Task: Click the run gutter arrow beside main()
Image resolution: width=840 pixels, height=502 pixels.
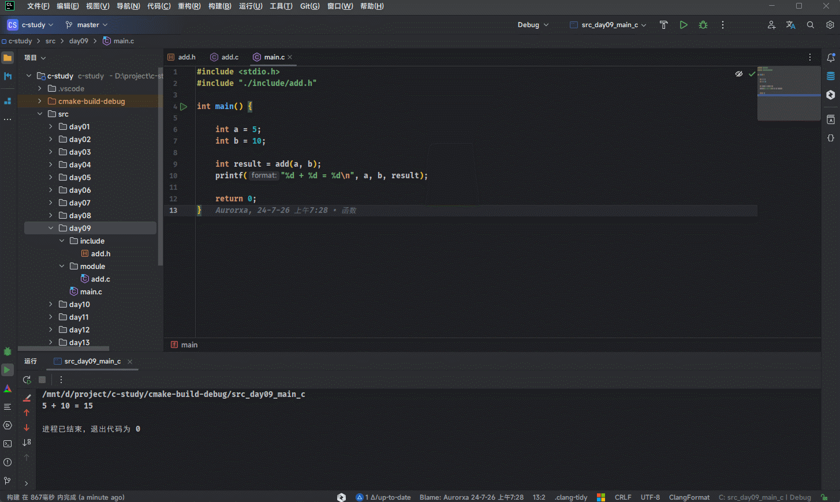Action: pos(184,107)
